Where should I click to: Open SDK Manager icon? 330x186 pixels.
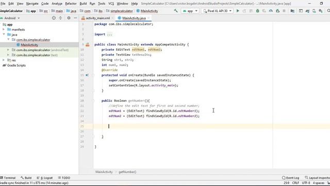click(x=321, y=11)
